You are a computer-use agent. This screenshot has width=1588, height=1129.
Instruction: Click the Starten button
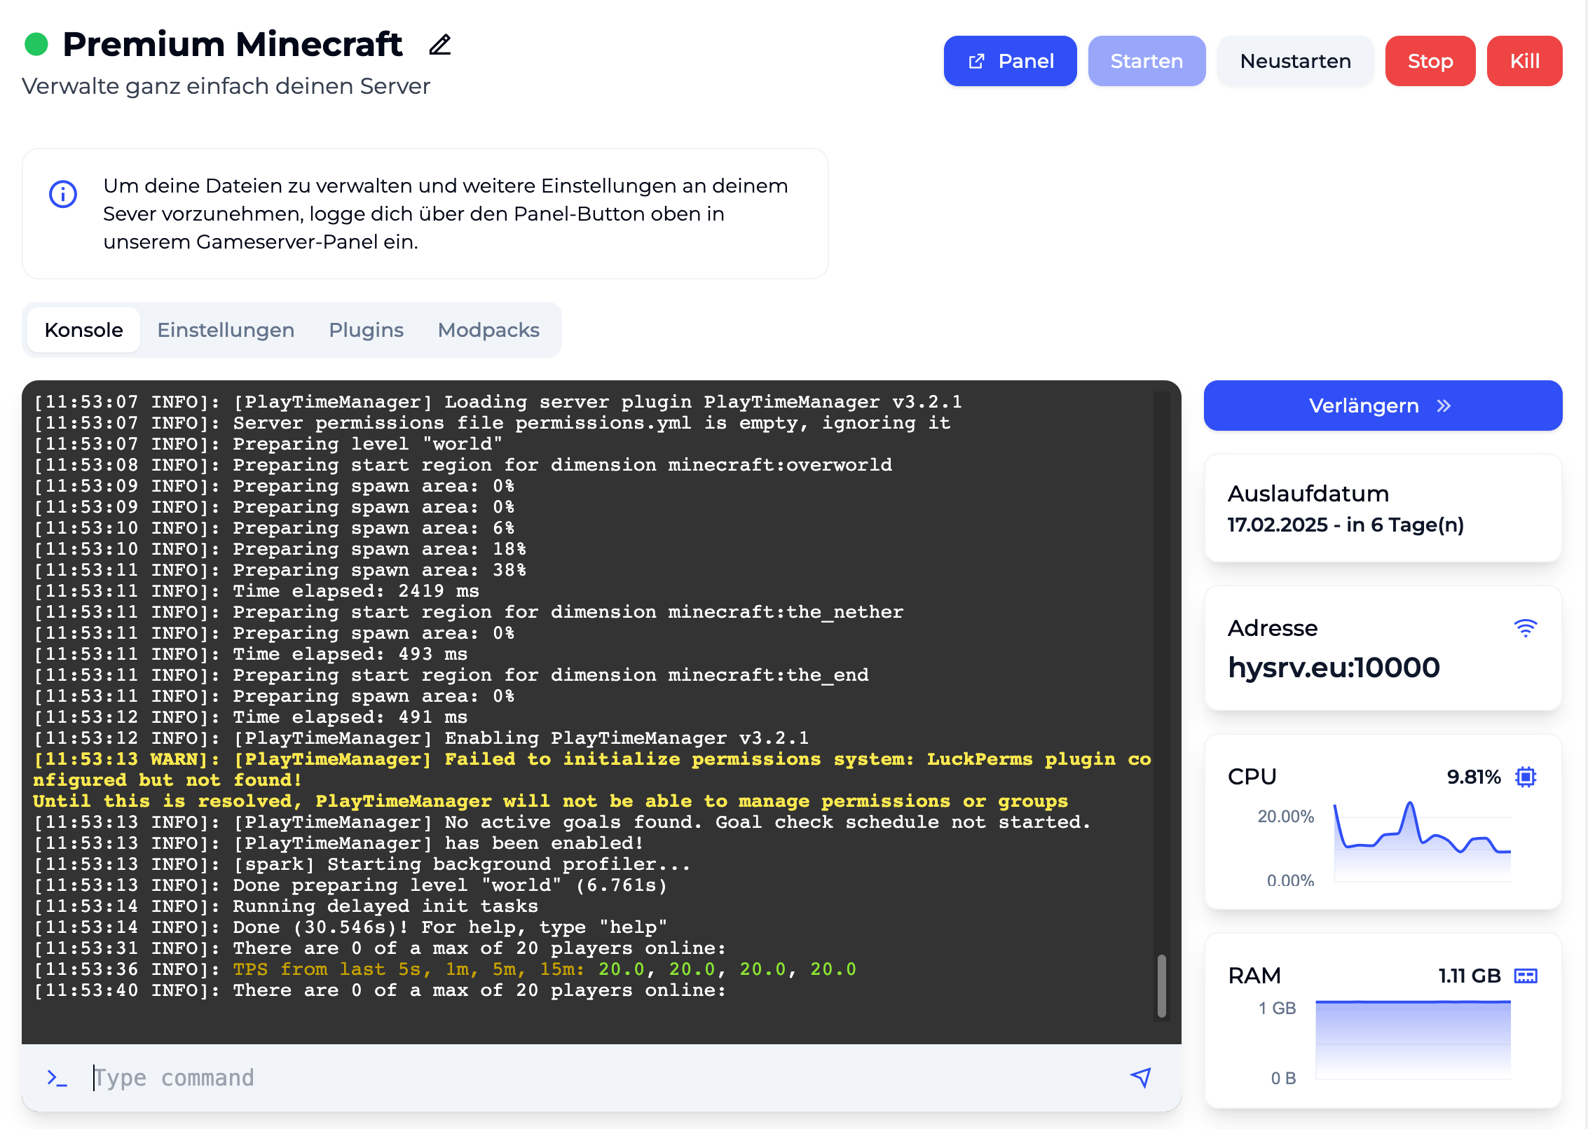1146,61
